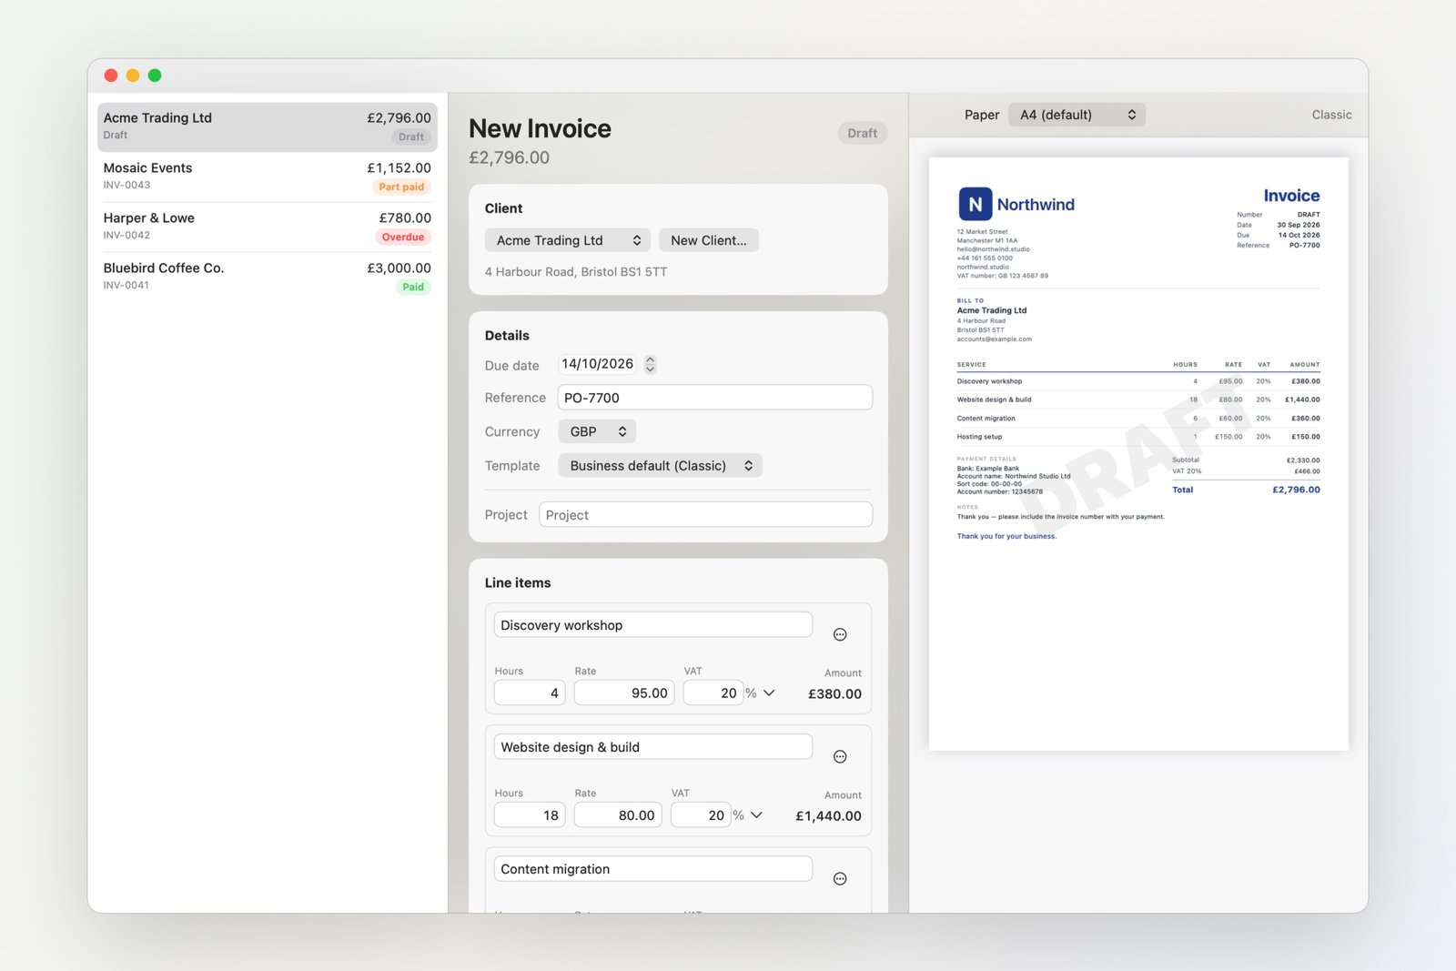Image resolution: width=1456 pixels, height=971 pixels.
Task: Open the A4 (default) paper size dropdown
Action: pyautogui.click(x=1077, y=115)
